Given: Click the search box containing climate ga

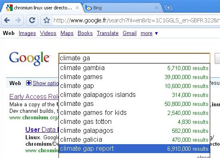Looking at the screenshot, I should (x=134, y=58).
